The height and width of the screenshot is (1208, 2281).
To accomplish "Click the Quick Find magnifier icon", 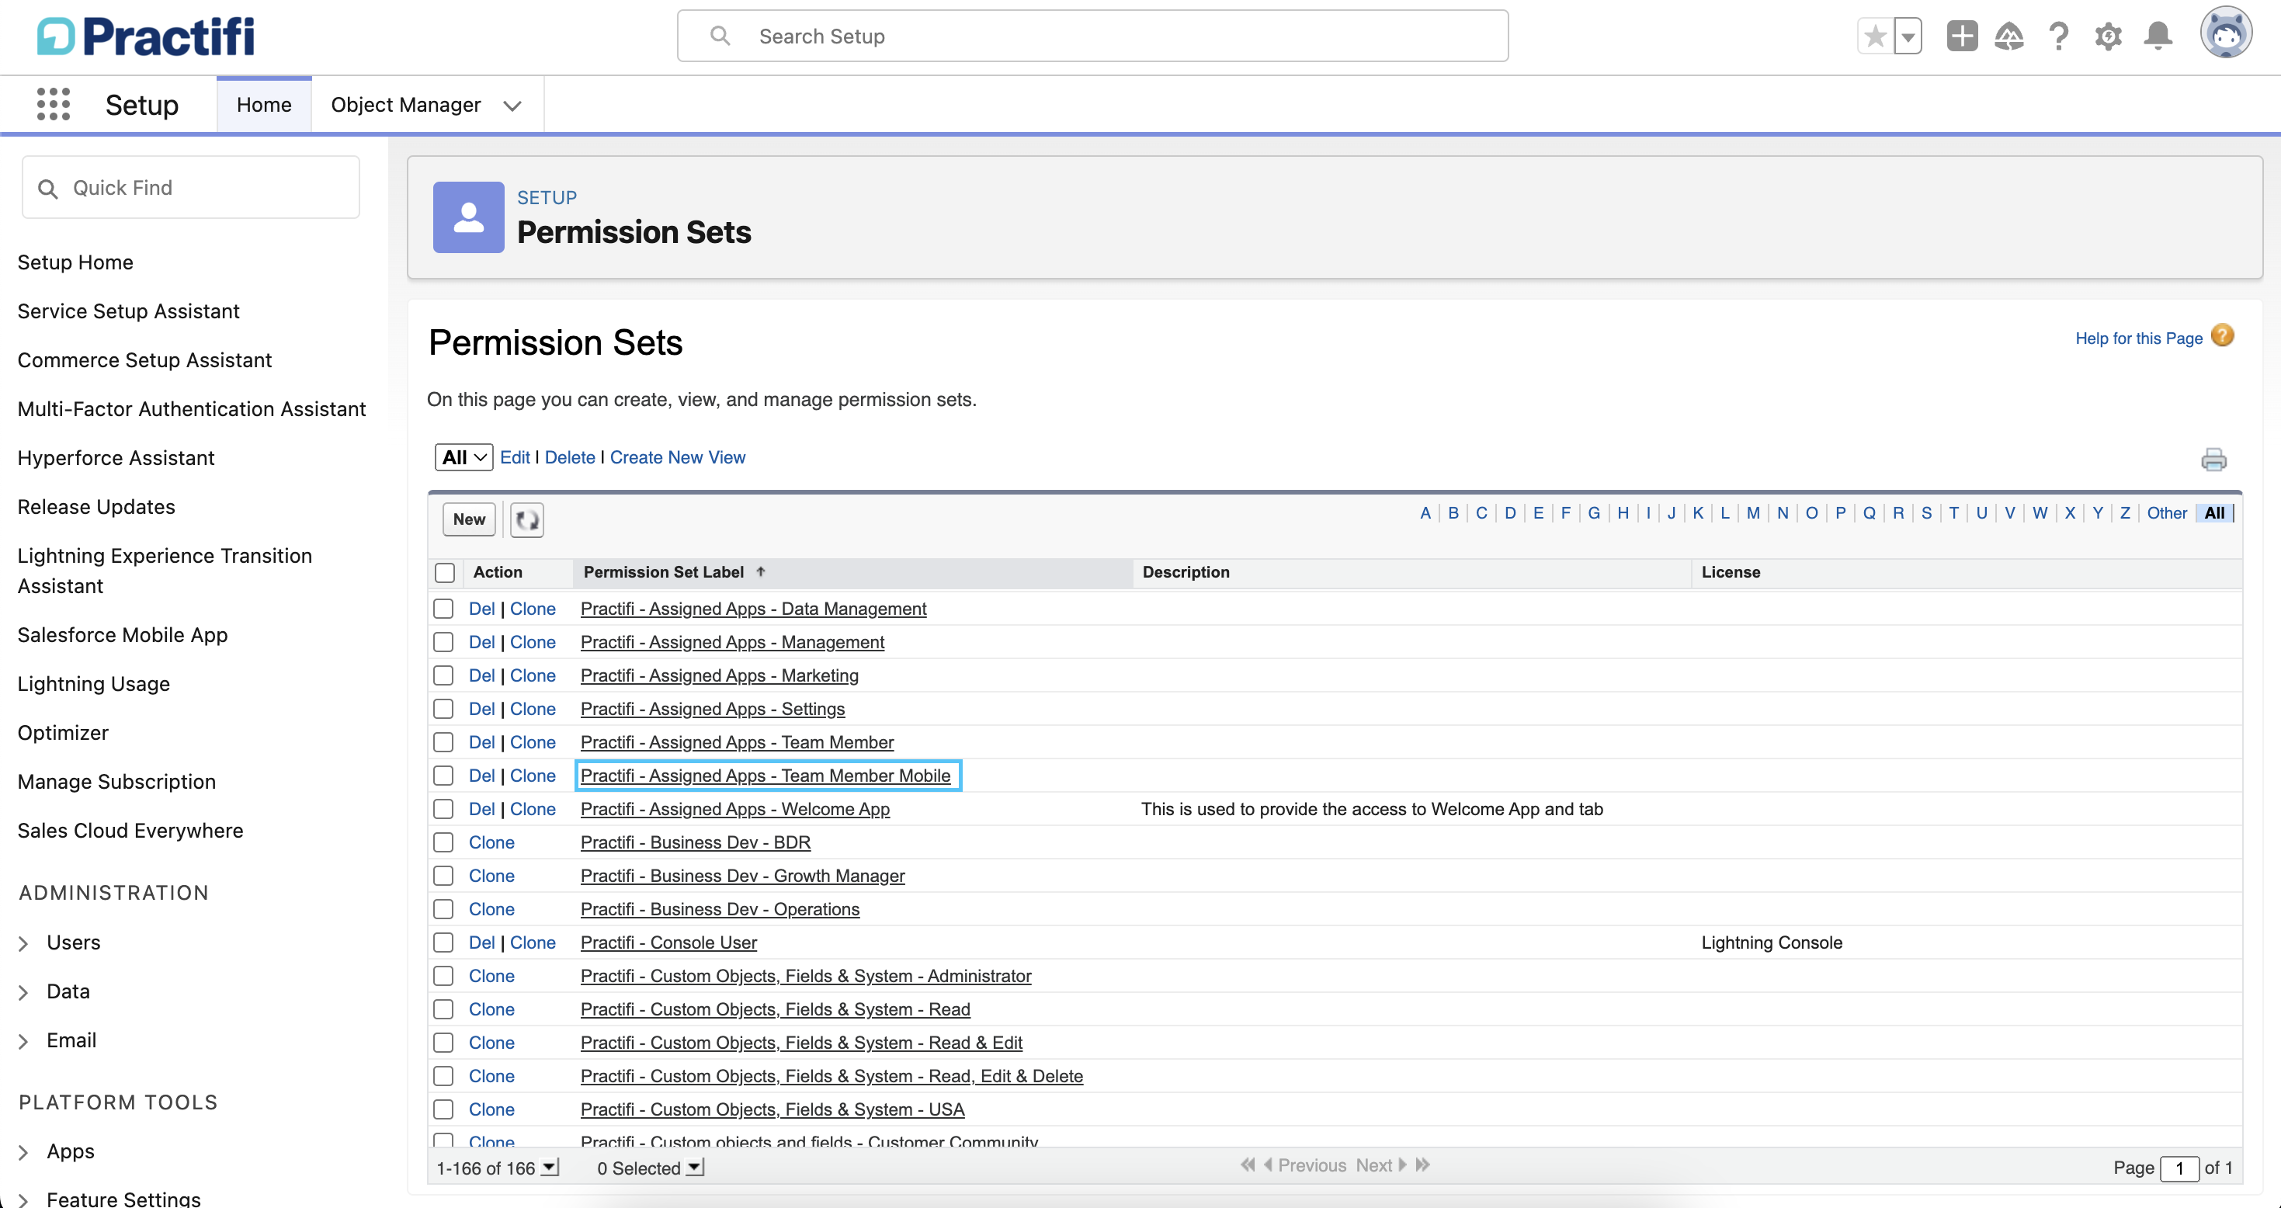I will point(48,189).
